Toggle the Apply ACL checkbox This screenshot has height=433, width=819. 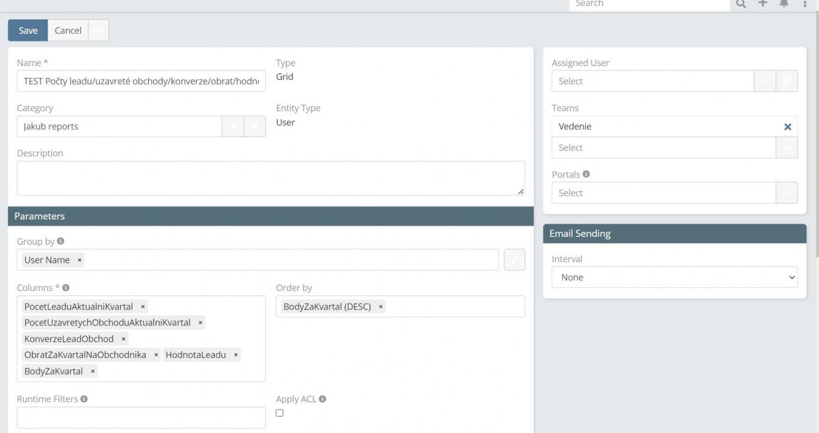(x=279, y=413)
